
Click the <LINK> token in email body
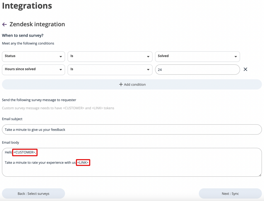[83, 163]
